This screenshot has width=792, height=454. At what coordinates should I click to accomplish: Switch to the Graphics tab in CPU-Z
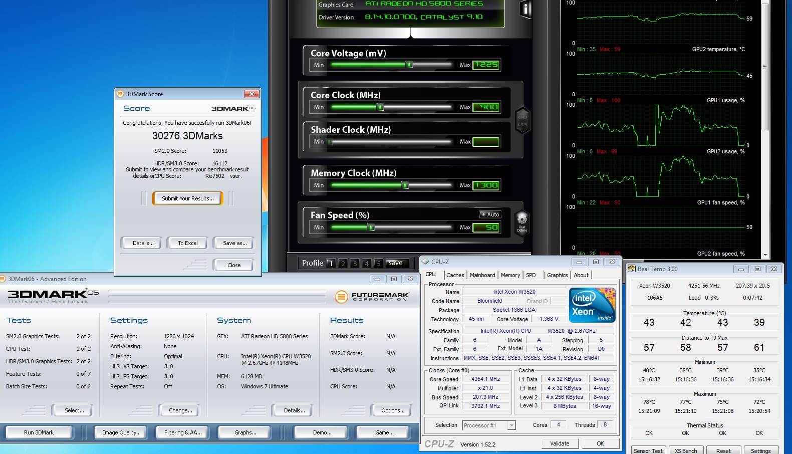click(x=557, y=275)
